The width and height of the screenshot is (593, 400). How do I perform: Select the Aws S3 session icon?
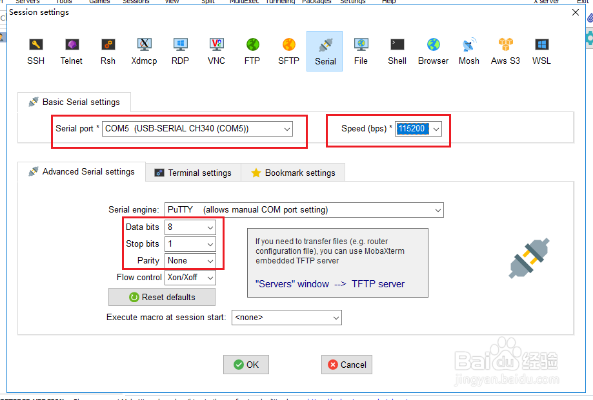coord(505,52)
